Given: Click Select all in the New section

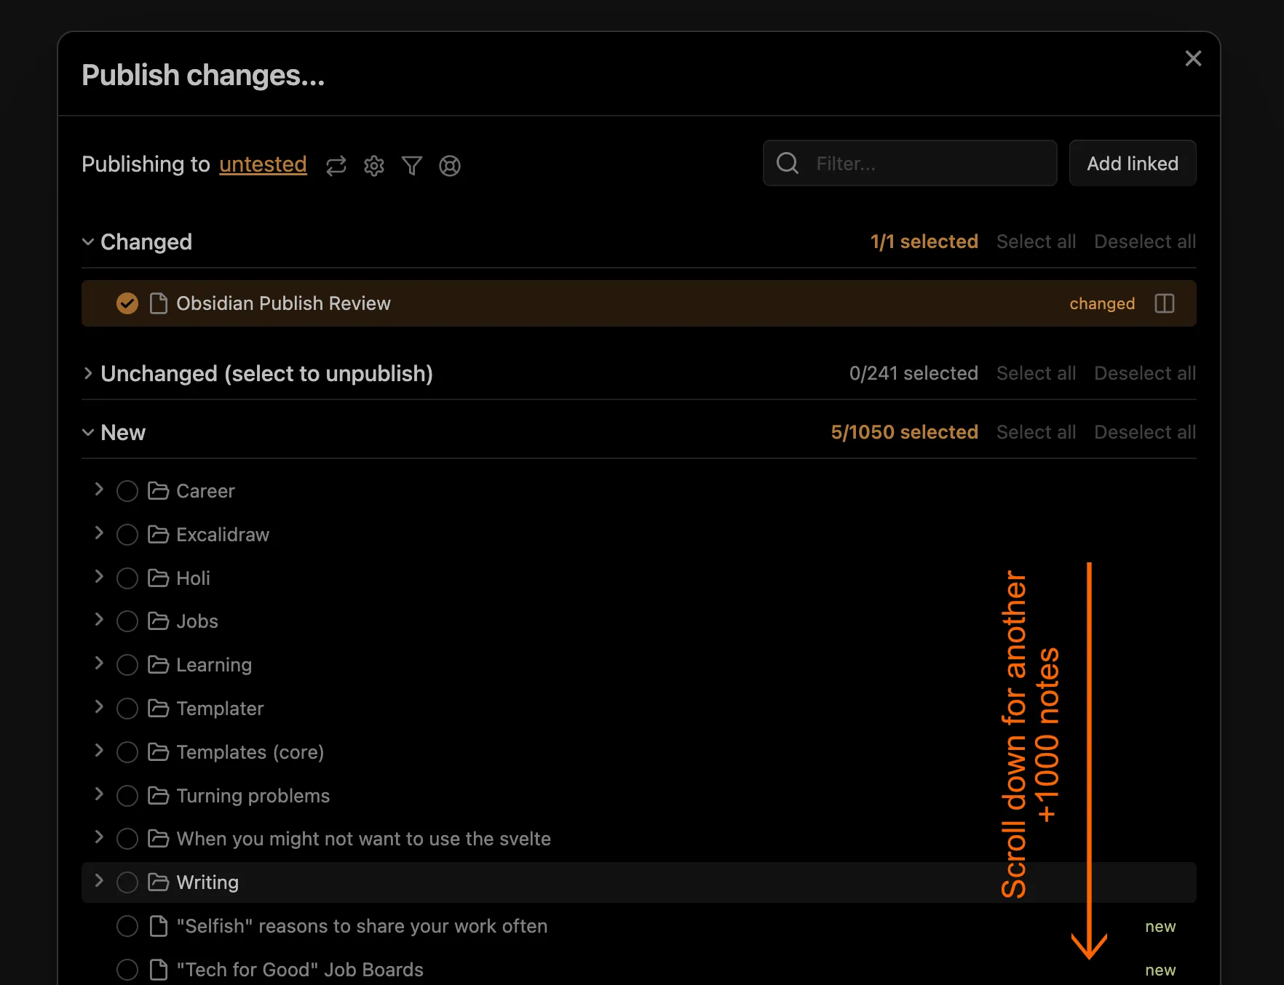Looking at the screenshot, I should (1036, 432).
